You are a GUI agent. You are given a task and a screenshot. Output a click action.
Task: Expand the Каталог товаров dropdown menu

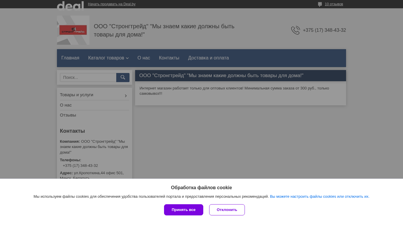click(108, 58)
